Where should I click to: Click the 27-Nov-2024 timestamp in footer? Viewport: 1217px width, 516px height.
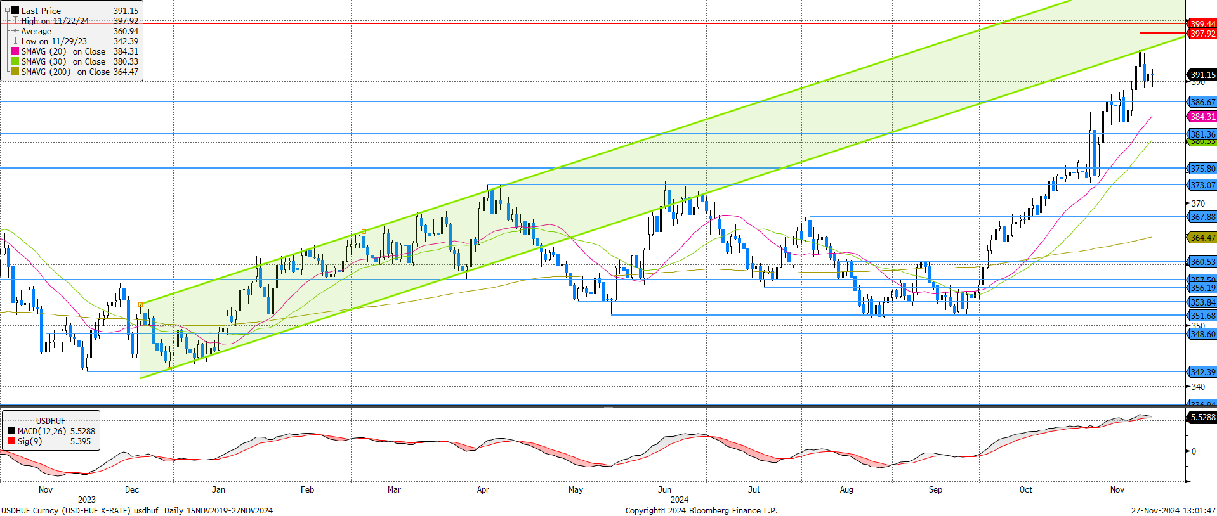click(1173, 510)
